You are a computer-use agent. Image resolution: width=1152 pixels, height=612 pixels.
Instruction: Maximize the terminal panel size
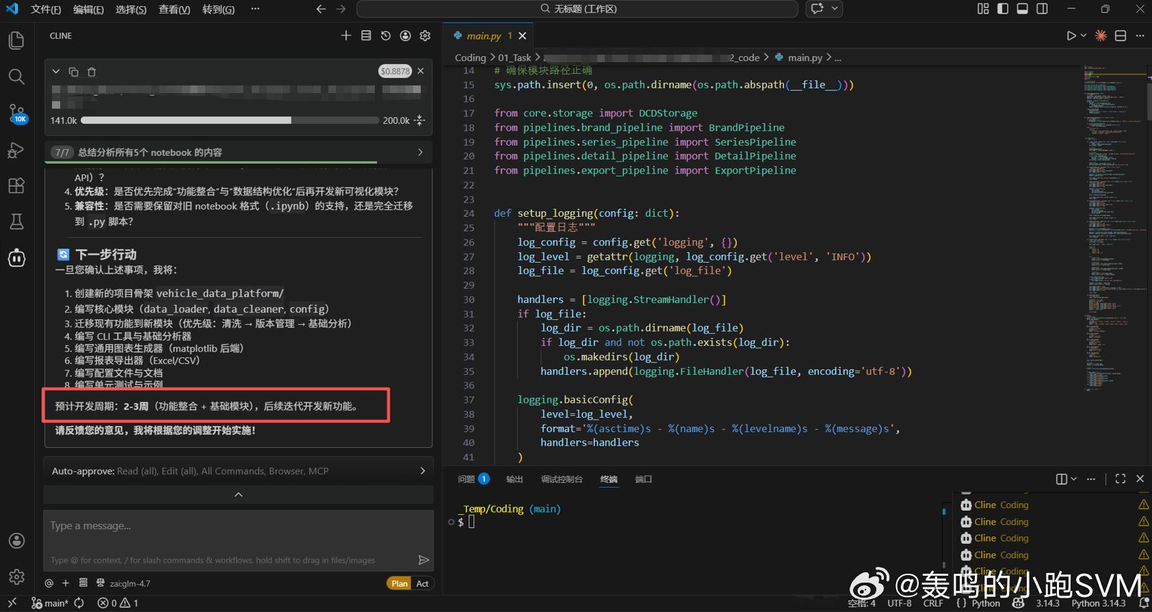coord(1121,479)
